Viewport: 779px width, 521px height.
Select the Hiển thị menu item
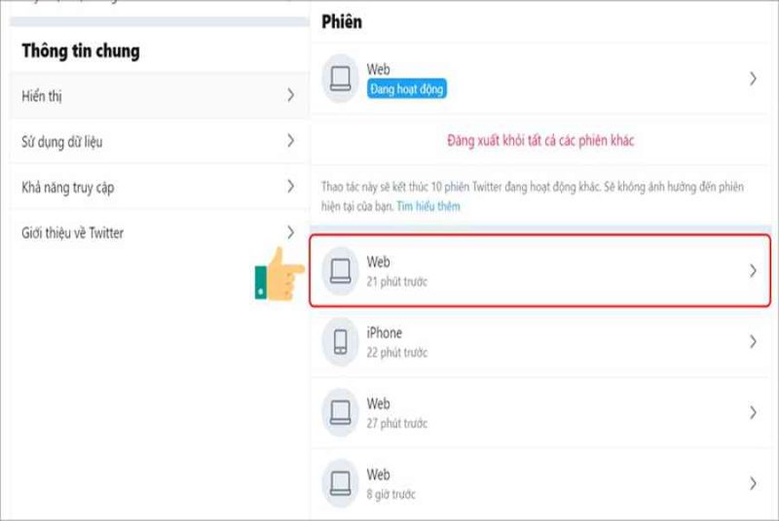(159, 95)
